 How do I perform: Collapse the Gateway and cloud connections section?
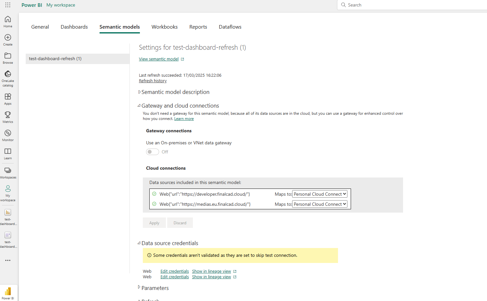click(x=139, y=105)
